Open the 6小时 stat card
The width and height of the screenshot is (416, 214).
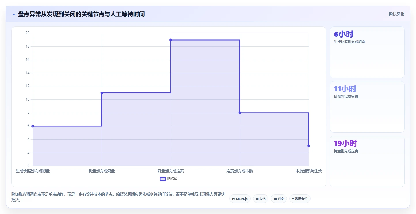(367, 52)
